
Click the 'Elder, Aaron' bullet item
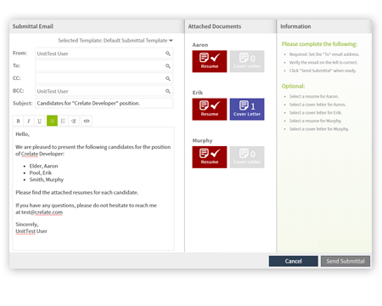click(x=43, y=166)
